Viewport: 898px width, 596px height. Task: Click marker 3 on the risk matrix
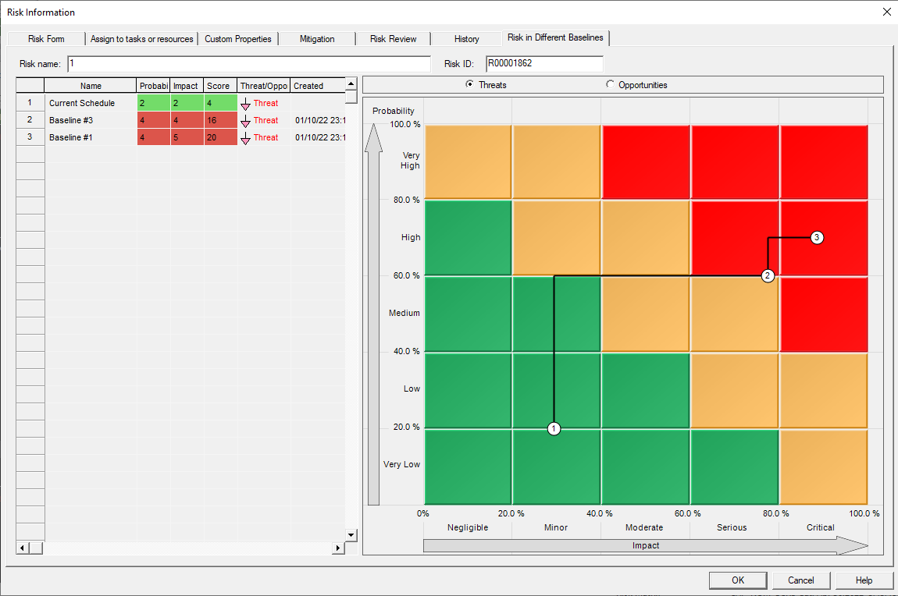[818, 237]
